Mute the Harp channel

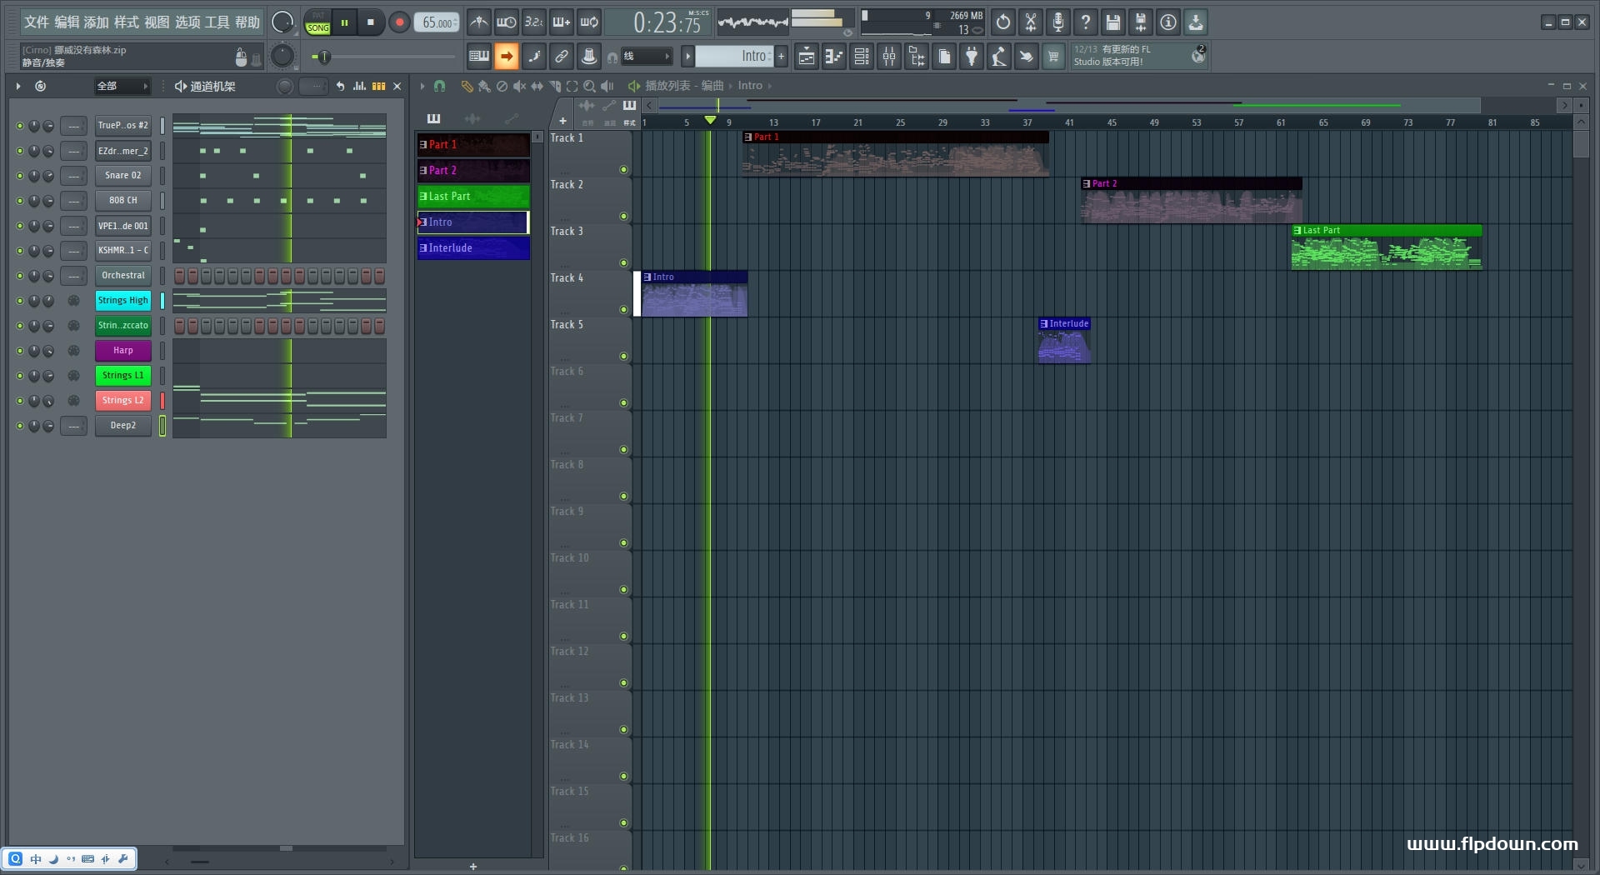(20, 351)
